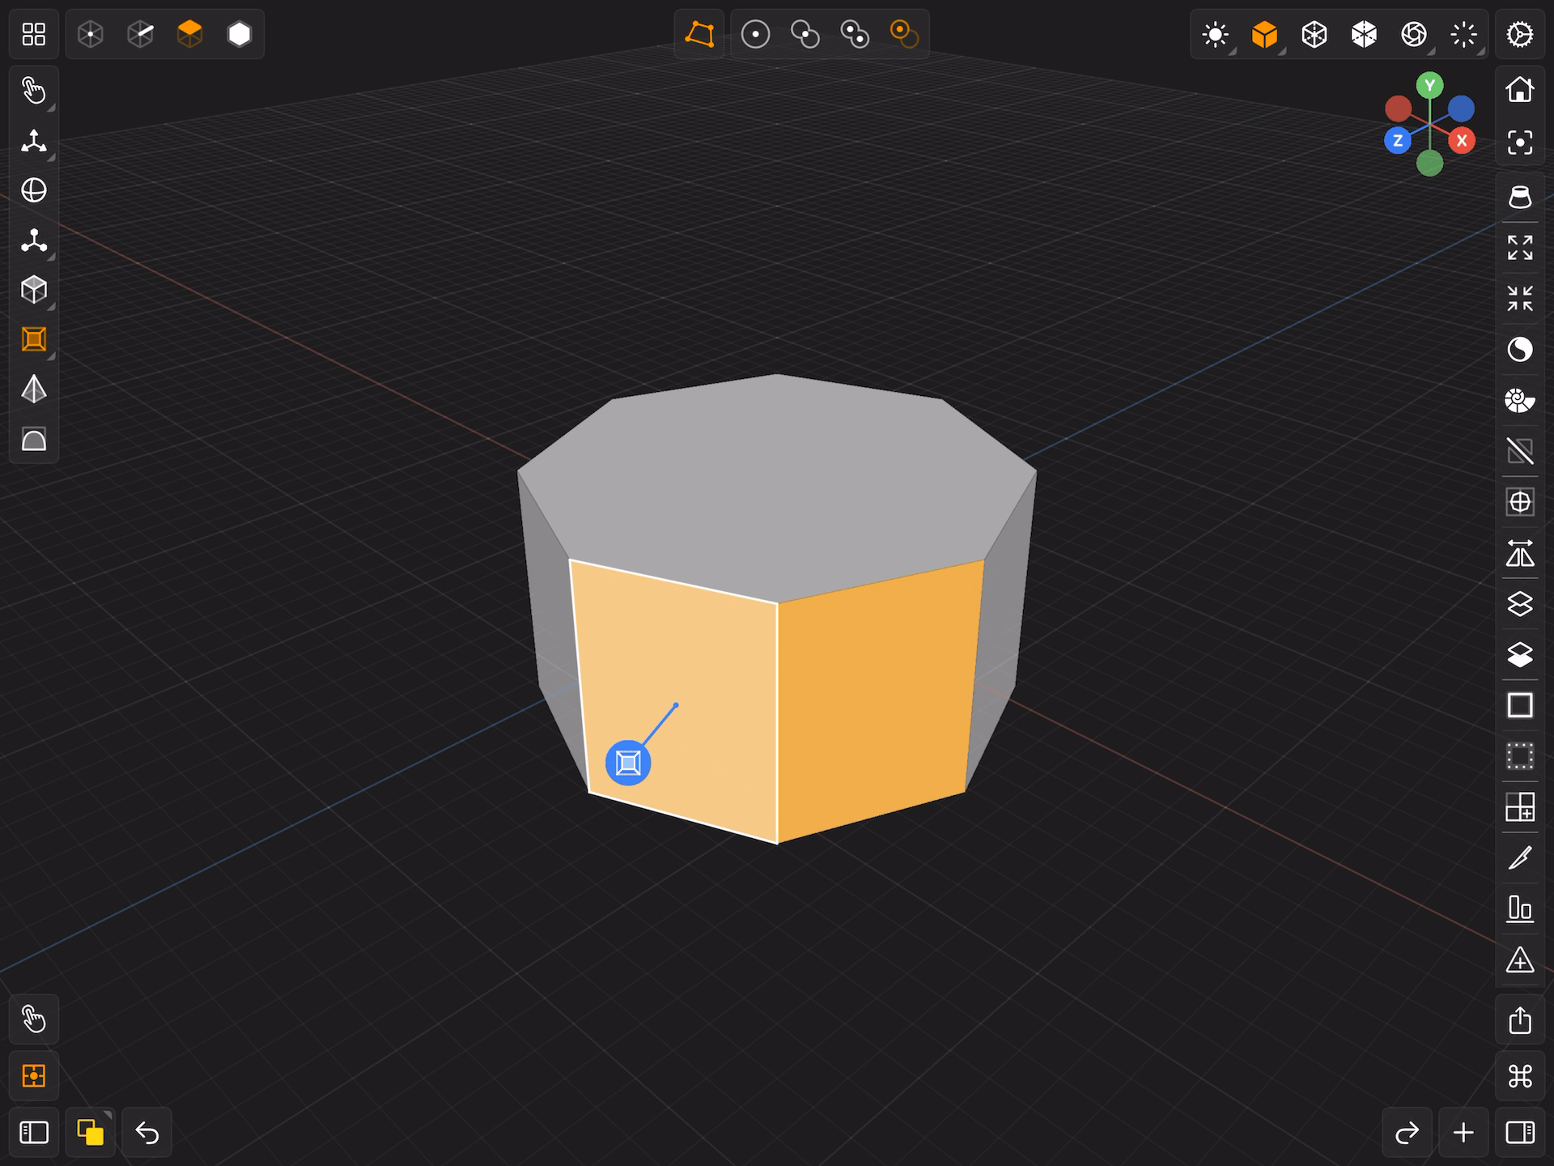Switch to edge selection mode
This screenshot has height=1166, width=1554.
140,34
